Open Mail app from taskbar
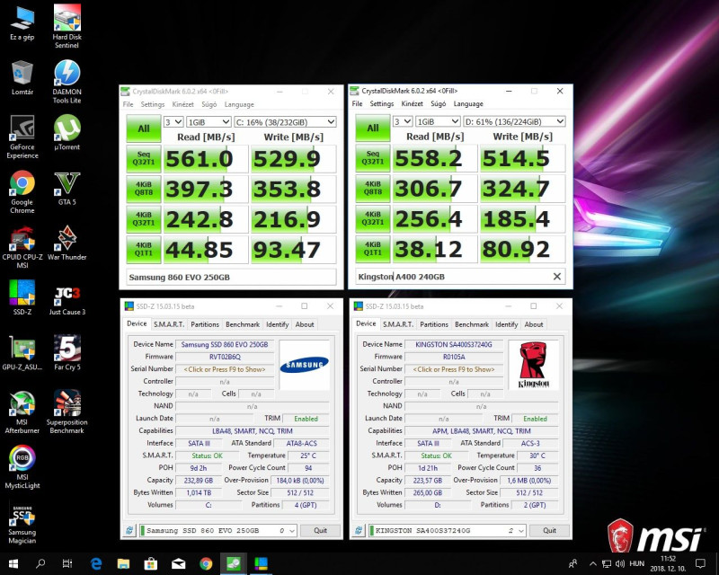Screen dimensions: 719x575 (178, 563)
